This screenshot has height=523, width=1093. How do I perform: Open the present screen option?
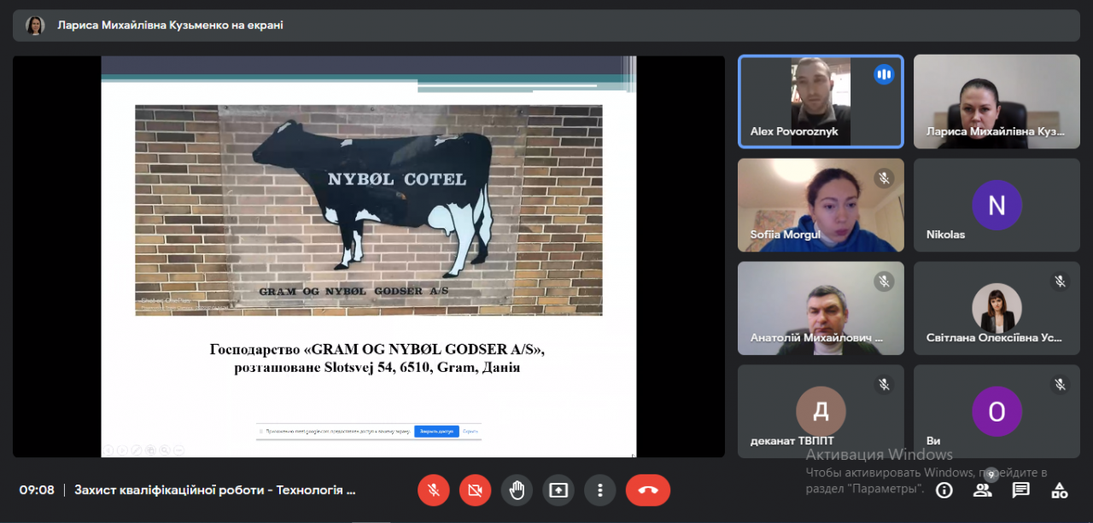coord(558,490)
